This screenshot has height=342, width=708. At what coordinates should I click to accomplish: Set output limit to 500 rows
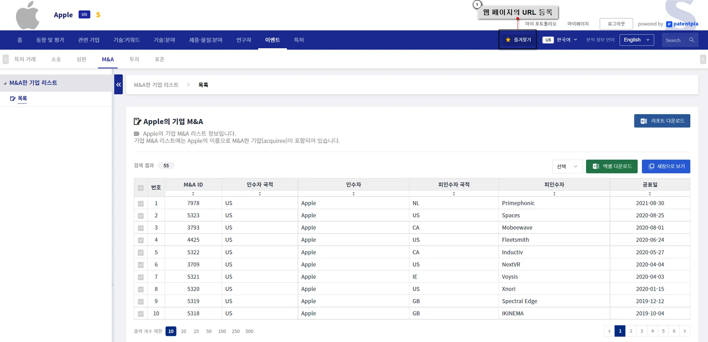point(249,331)
